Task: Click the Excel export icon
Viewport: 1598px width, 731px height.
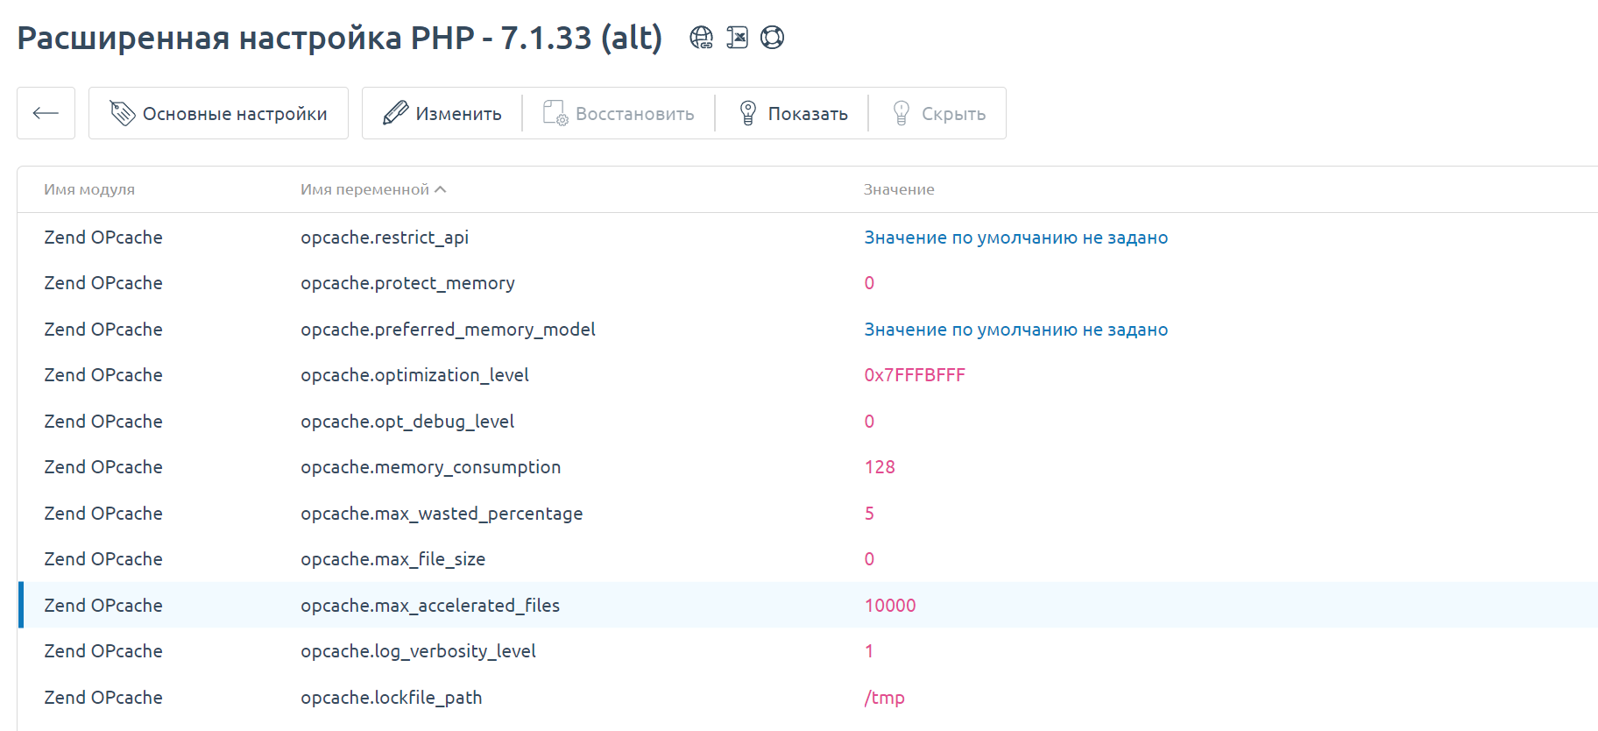Action: 737,38
